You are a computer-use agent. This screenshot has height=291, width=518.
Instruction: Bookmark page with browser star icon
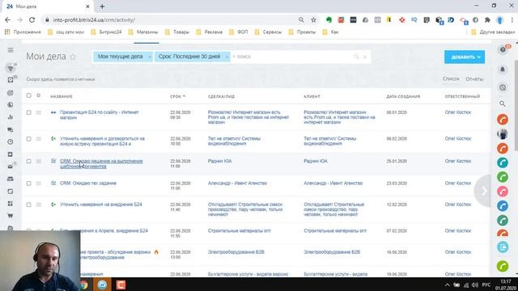[313, 20]
